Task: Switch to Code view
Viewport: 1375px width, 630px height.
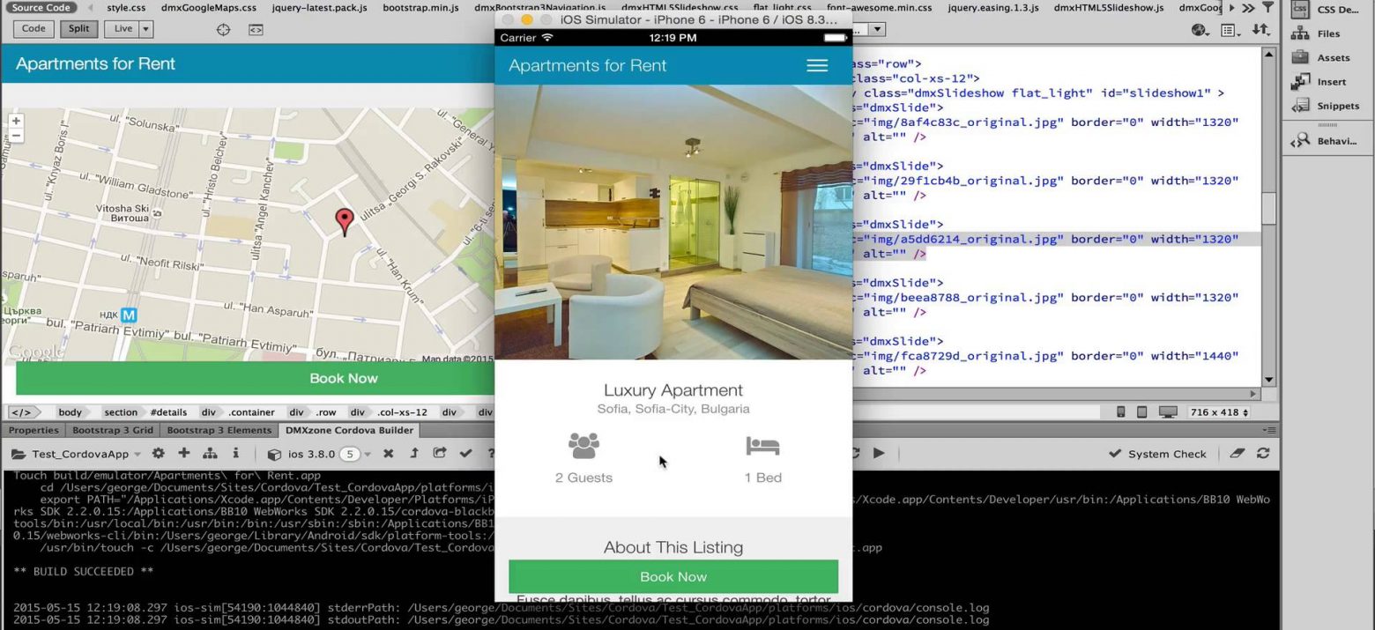Action: [33, 28]
